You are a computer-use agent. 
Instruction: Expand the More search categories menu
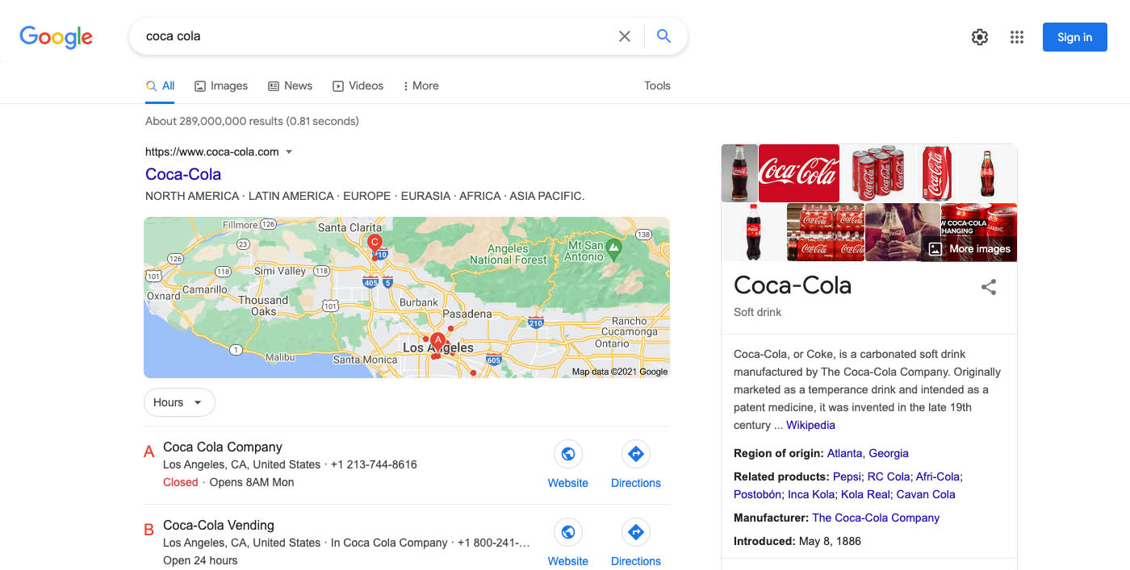coord(421,86)
